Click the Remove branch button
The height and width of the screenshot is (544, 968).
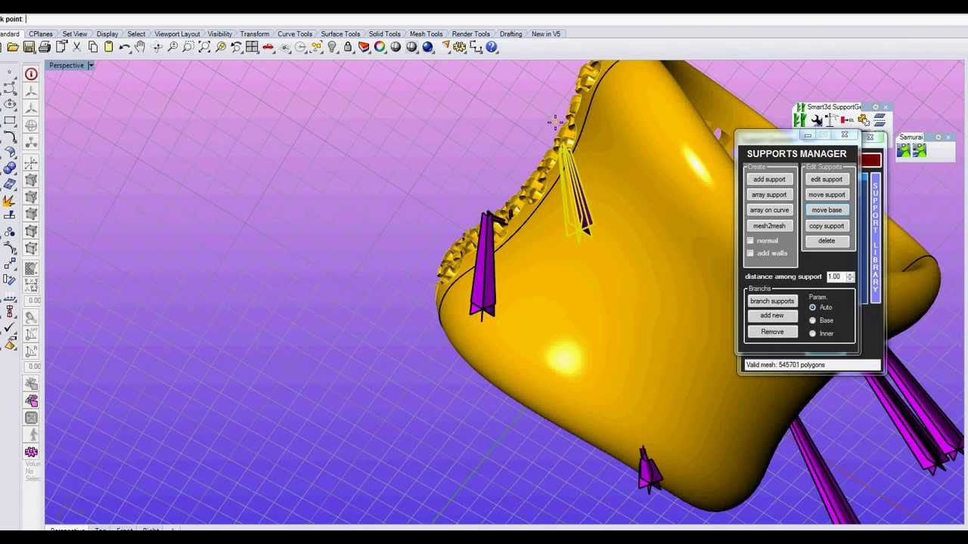click(x=772, y=332)
